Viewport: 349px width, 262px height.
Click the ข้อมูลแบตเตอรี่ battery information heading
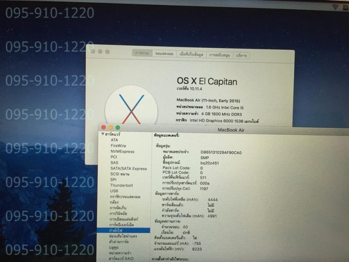[167, 135]
